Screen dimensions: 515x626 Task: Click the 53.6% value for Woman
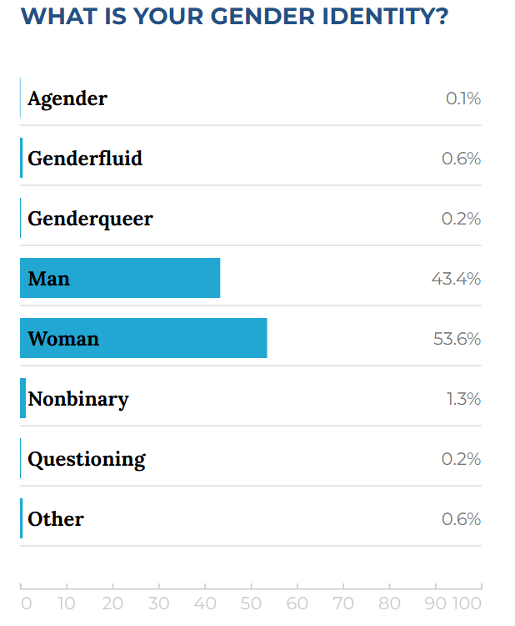click(x=456, y=339)
